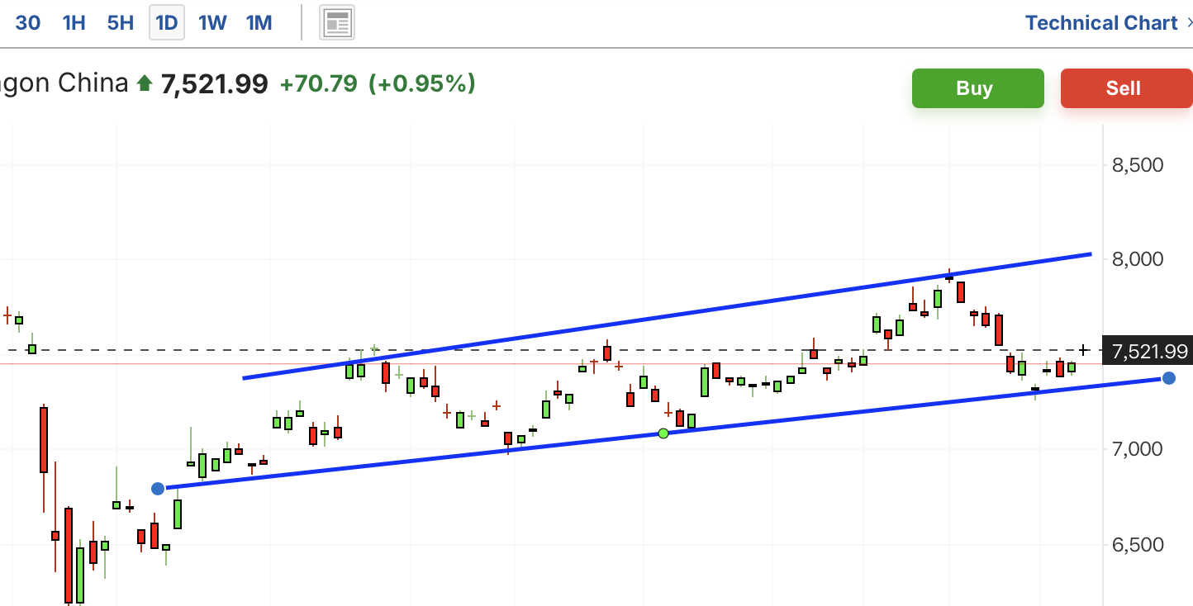Click the 7,521.99 current price value

coord(215,83)
